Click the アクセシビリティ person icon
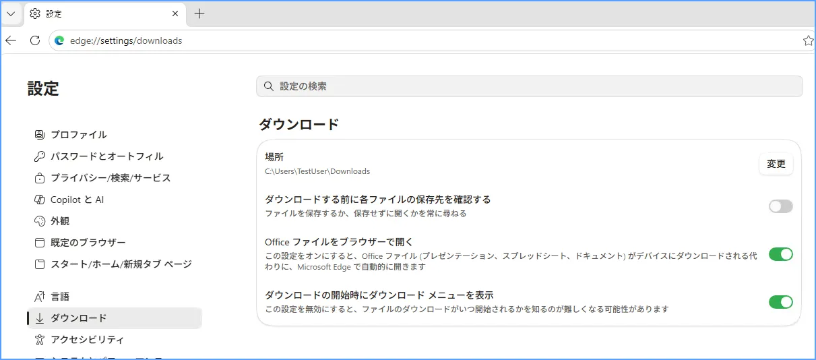Screen dimensions: 816x360 pyautogui.click(x=39, y=340)
